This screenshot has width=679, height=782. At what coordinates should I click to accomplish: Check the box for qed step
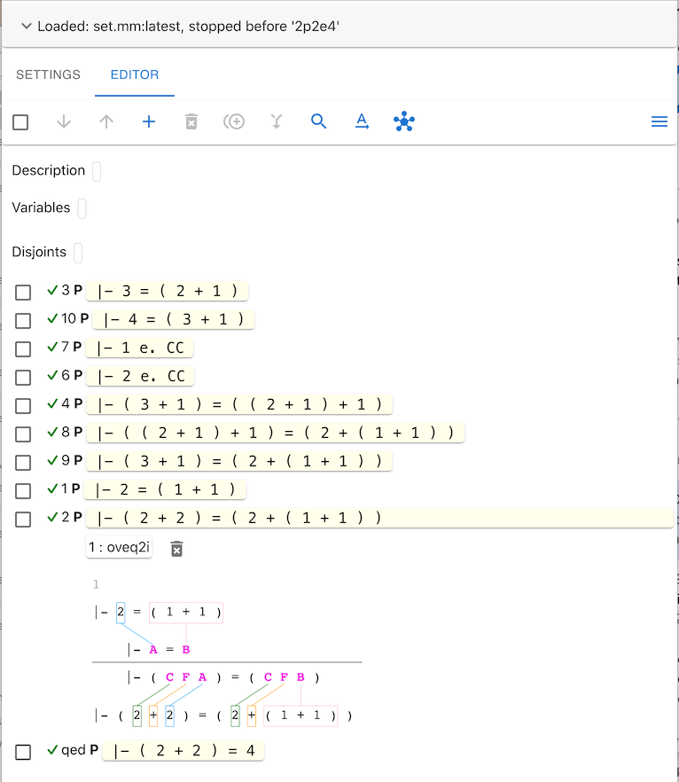click(23, 752)
